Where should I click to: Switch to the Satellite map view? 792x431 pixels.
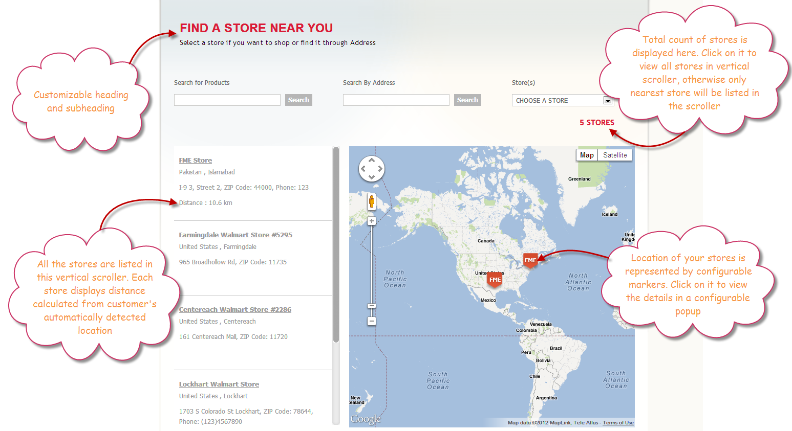click(x=614, y=155)
